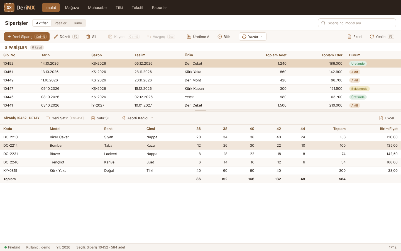
Task: Select order row 10447
Action: [x=200, y=89]
